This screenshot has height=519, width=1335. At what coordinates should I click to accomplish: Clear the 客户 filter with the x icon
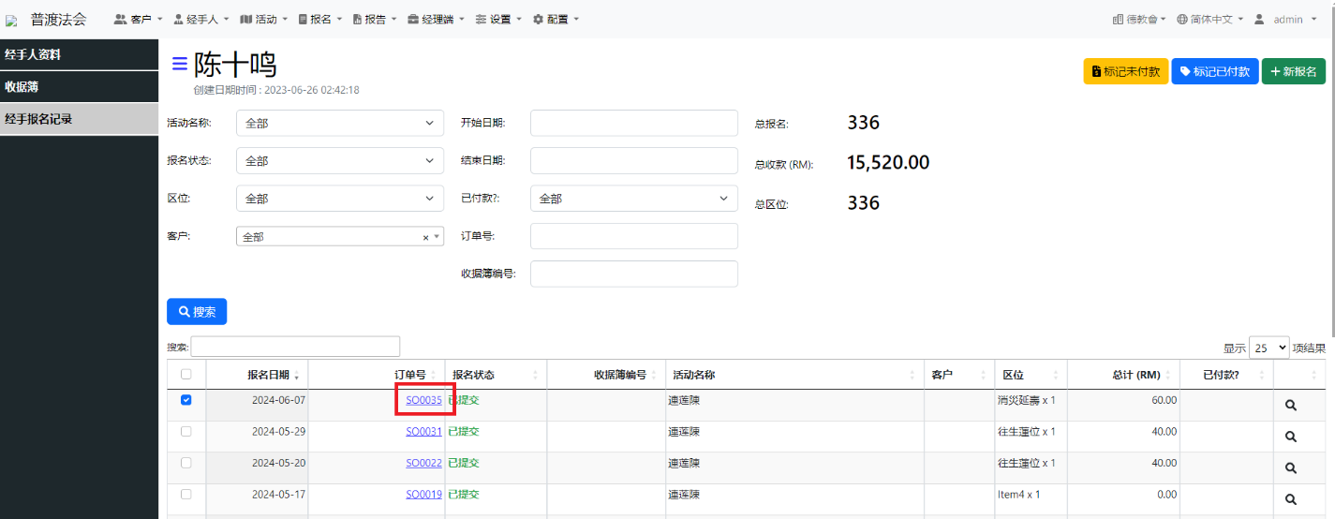tap(425, 238)
